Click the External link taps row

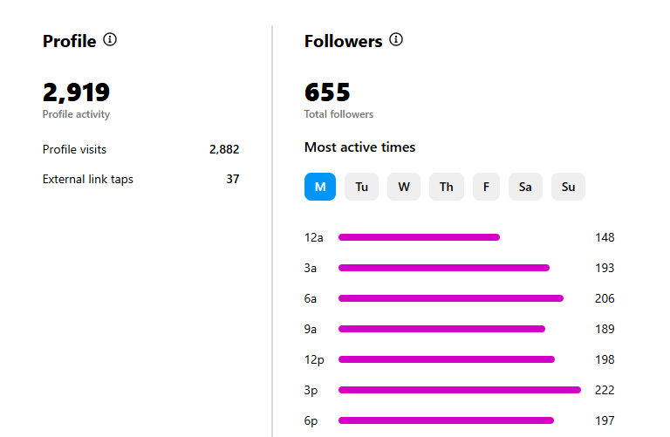coord(141,179)
